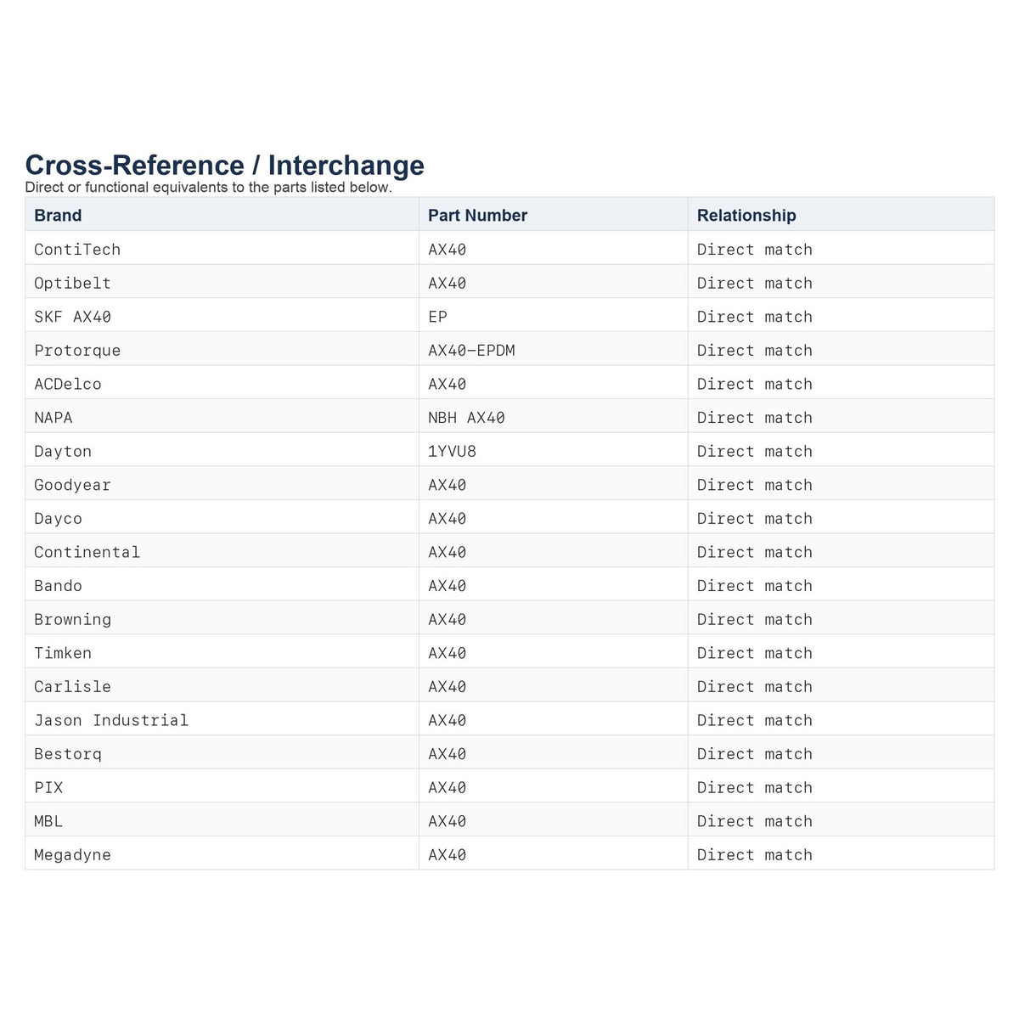Click the AX40 part number for ContiTech
This screenshot has width=1019, height=1019.
coord(448,250)
